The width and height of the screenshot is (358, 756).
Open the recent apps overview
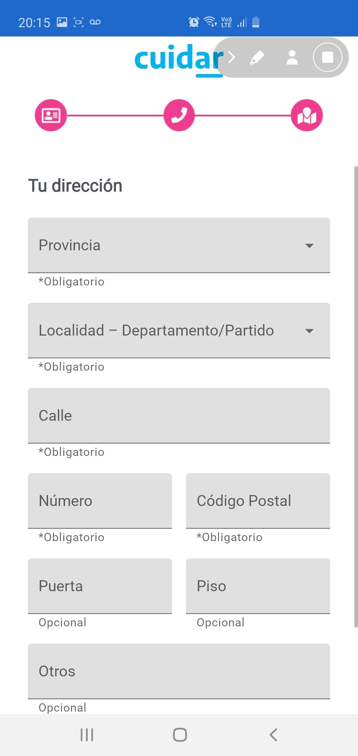click(87, 735)
